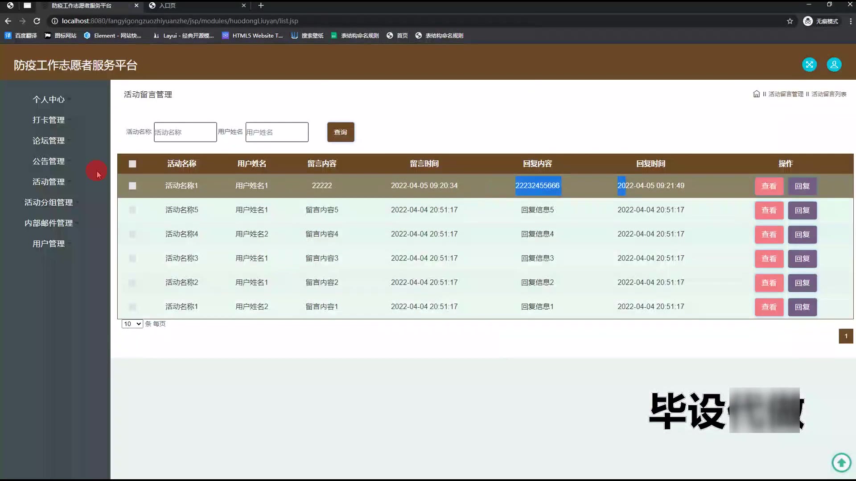This screenshot has height=481, width=856.
Task: Click 回复 button for 活动名称4 row
Action: point(802,234)
